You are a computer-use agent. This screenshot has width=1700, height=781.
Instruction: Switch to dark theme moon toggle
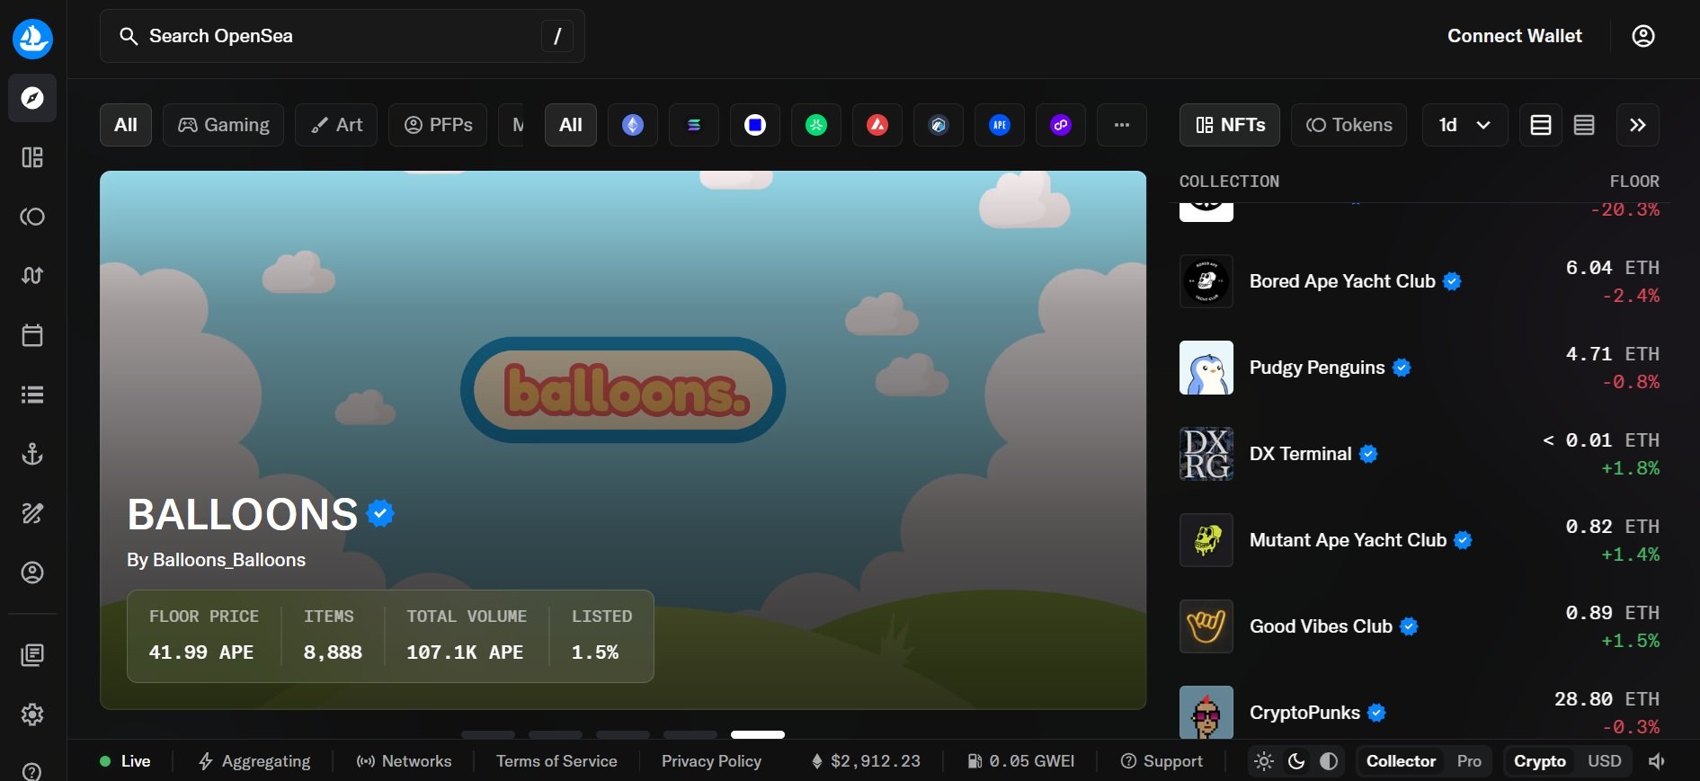(x=1296, y=761)
